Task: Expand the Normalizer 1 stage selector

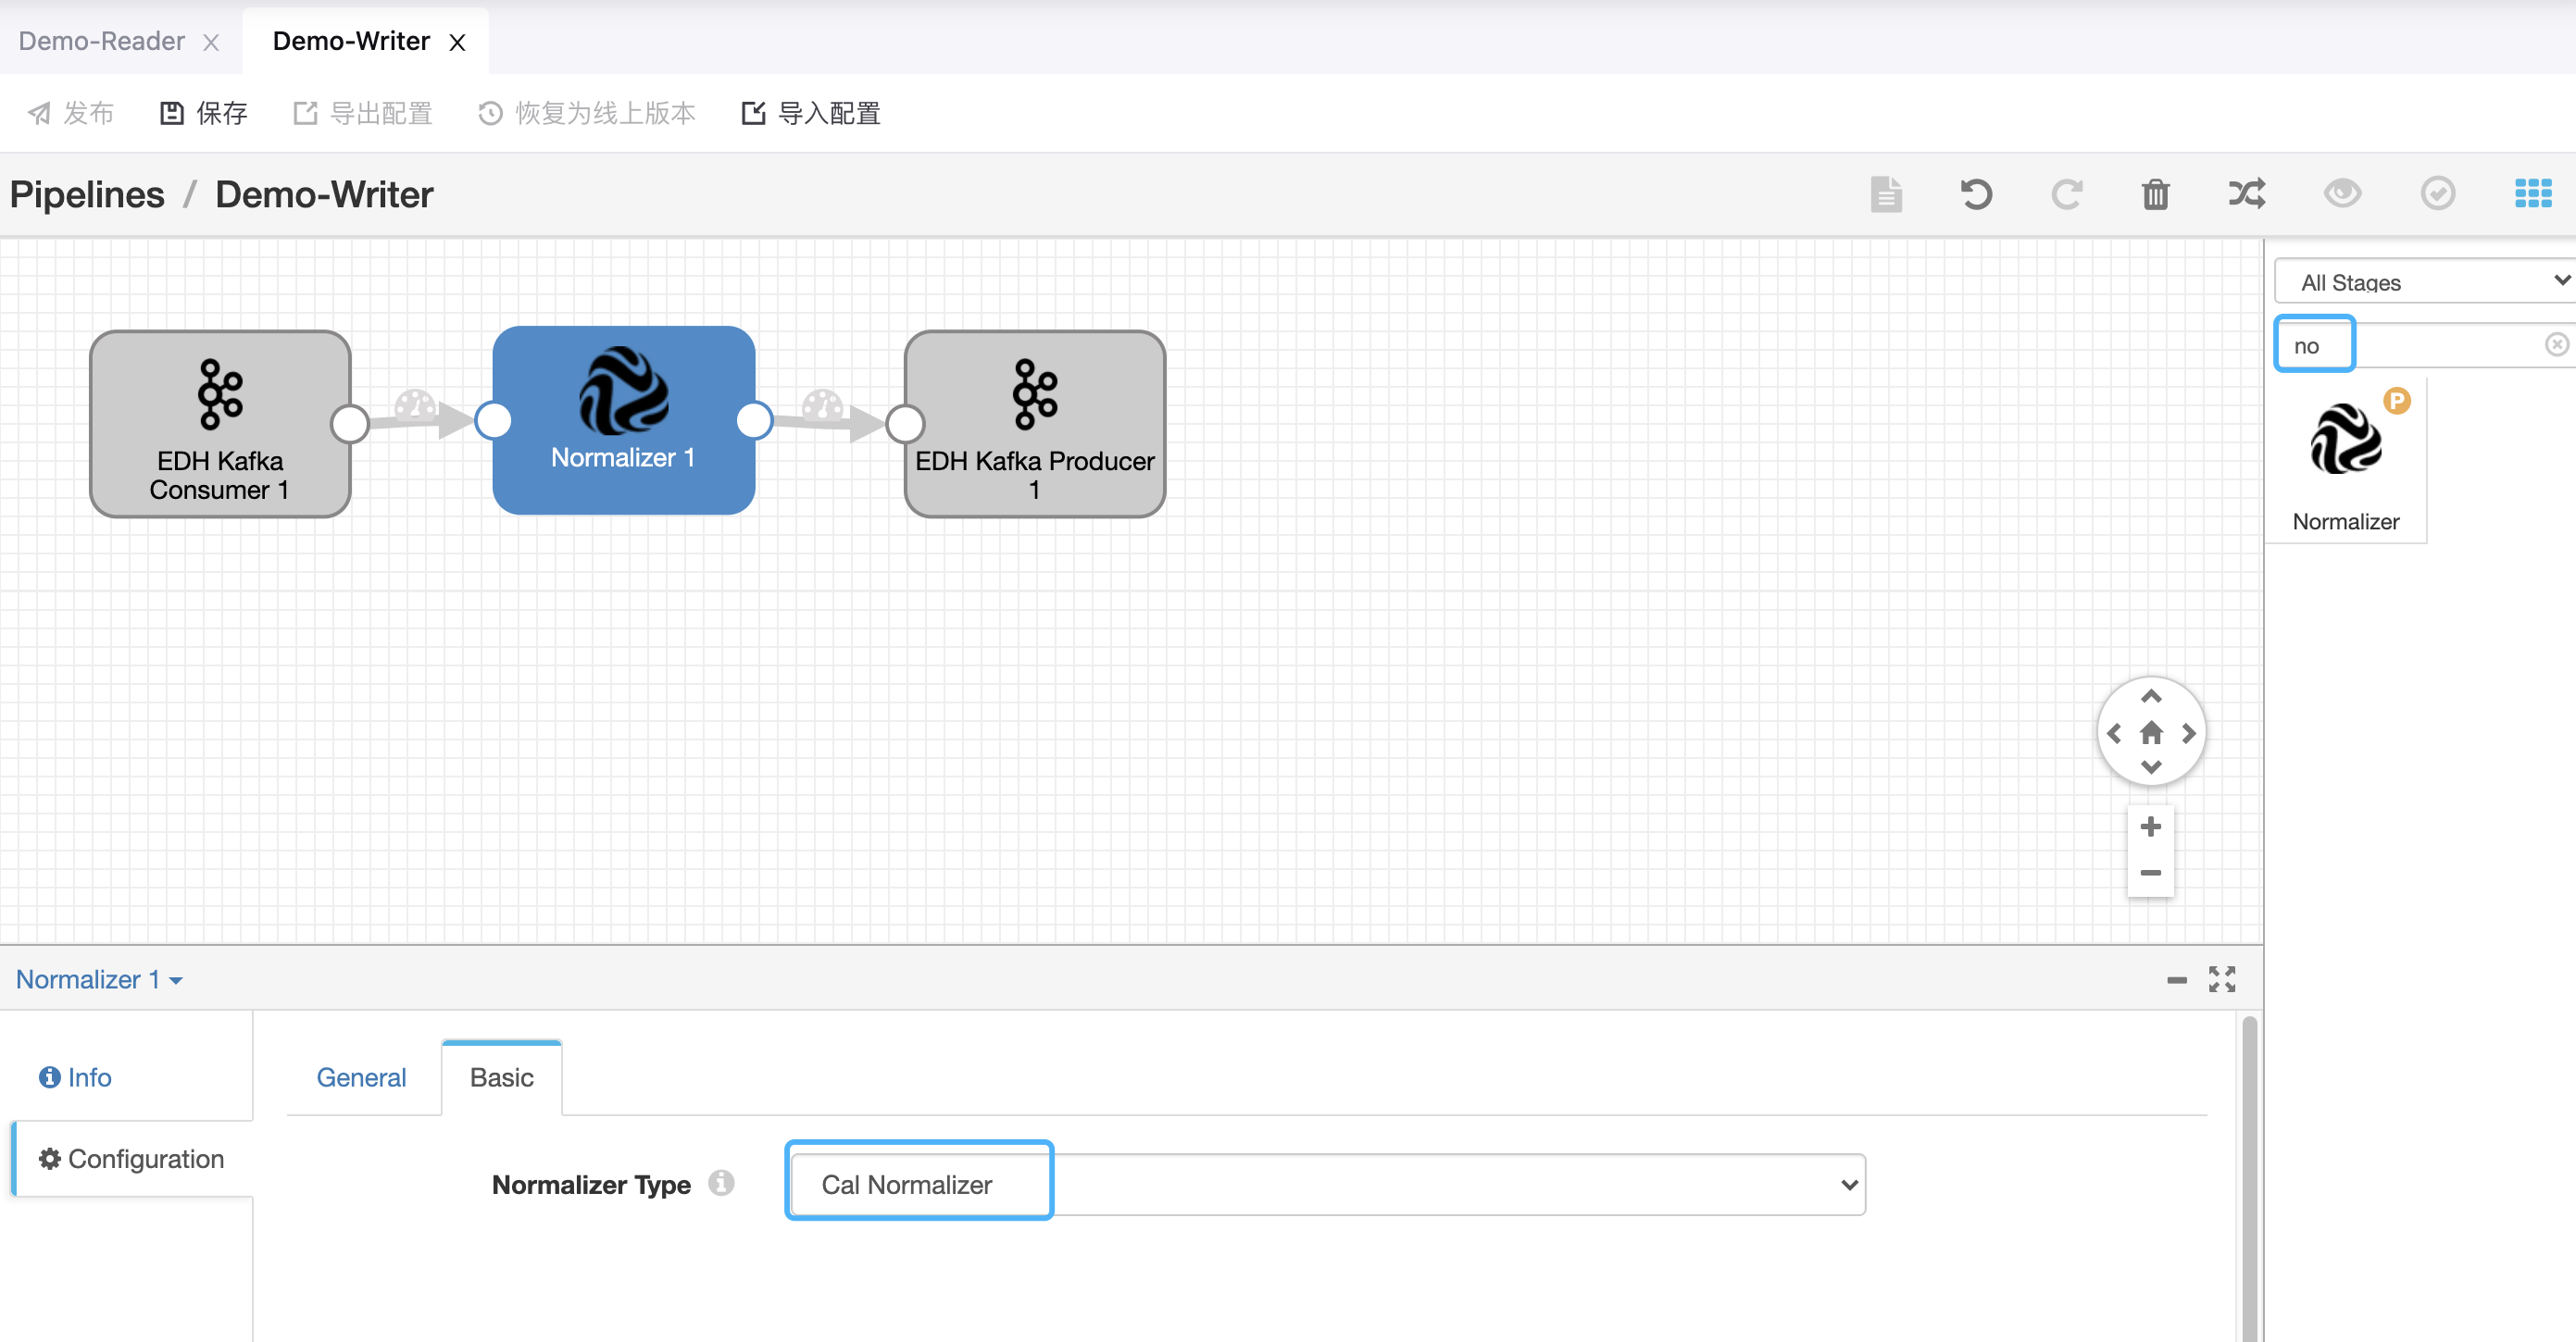Action: (x=99, y=979)
